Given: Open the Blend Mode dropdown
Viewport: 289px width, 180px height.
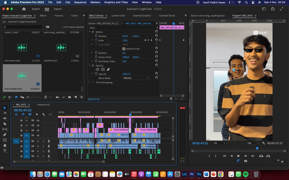Looking at the screenshot, I should [x=136, y=78].
